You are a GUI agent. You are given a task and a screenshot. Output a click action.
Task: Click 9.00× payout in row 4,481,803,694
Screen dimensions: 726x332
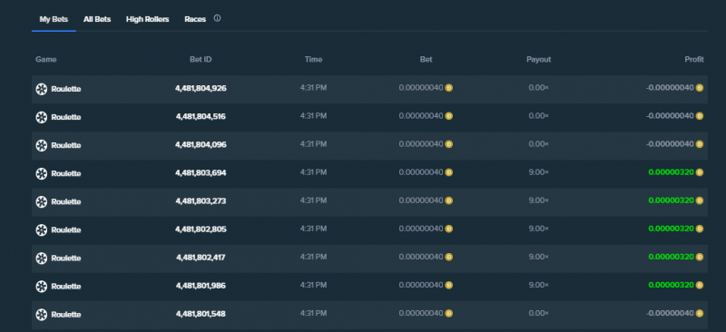tap(538, 172)
